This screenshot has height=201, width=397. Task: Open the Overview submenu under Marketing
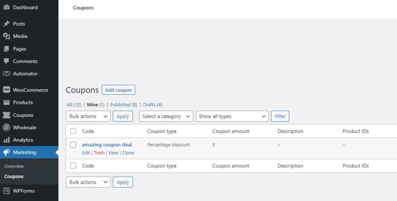coord(14,166)
